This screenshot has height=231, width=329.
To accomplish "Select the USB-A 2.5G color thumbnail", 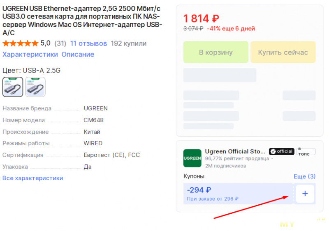I will [x=13, y=87].
